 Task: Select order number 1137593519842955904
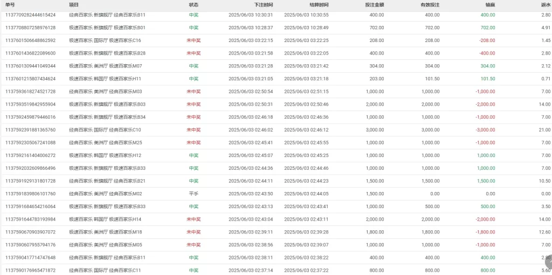click(x=30, y=104)
